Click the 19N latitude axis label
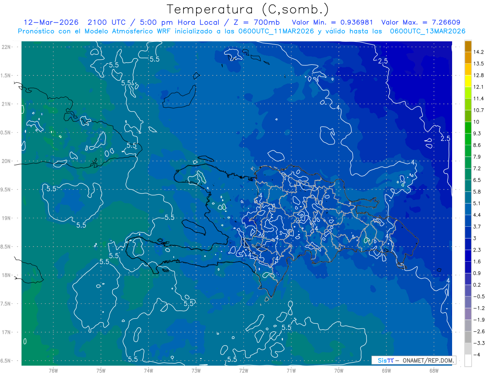The image size is (487, 376). coord(7,218)
